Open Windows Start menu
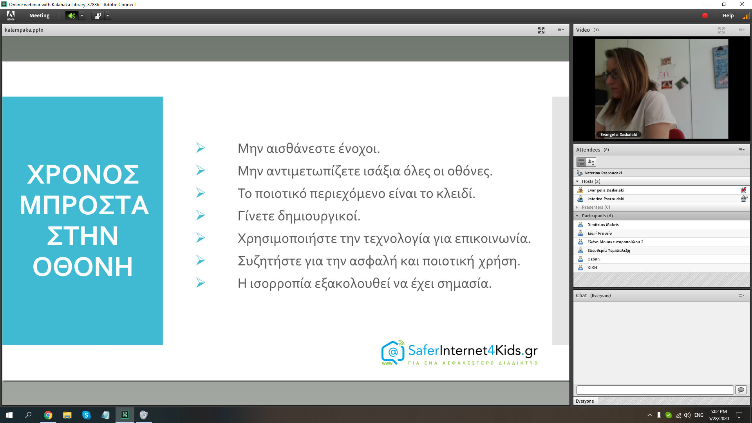Image resolution: width=752 pixels, height=423 pixels. 9,415
